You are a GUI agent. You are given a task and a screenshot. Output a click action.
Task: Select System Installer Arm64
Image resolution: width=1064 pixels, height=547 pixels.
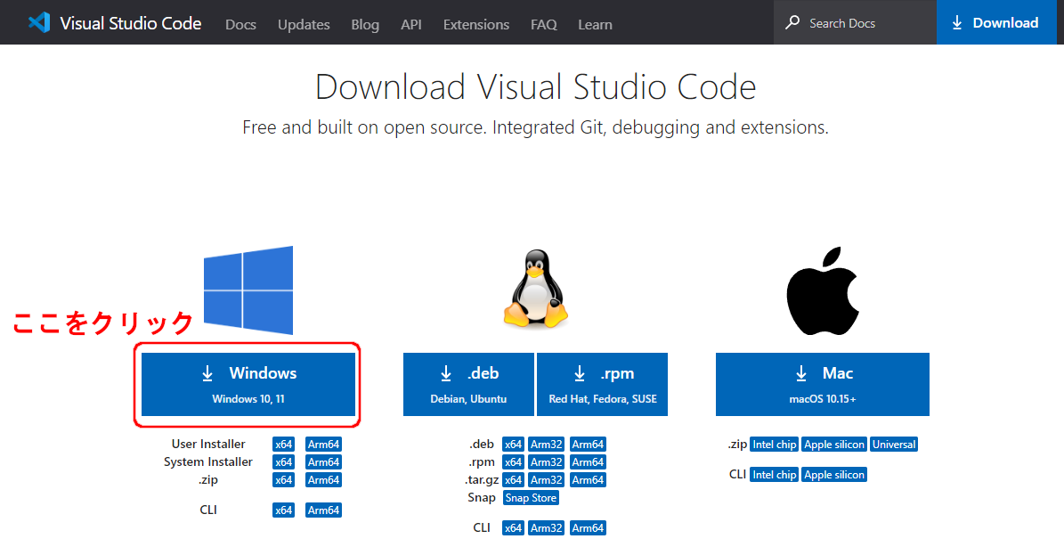pos(324,462)
